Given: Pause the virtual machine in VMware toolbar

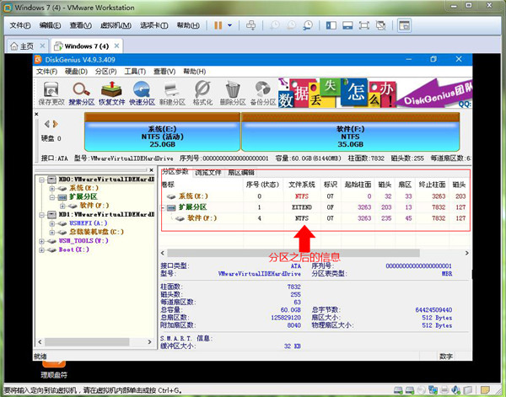Looking at the screenshot, I should click(218, 25).
